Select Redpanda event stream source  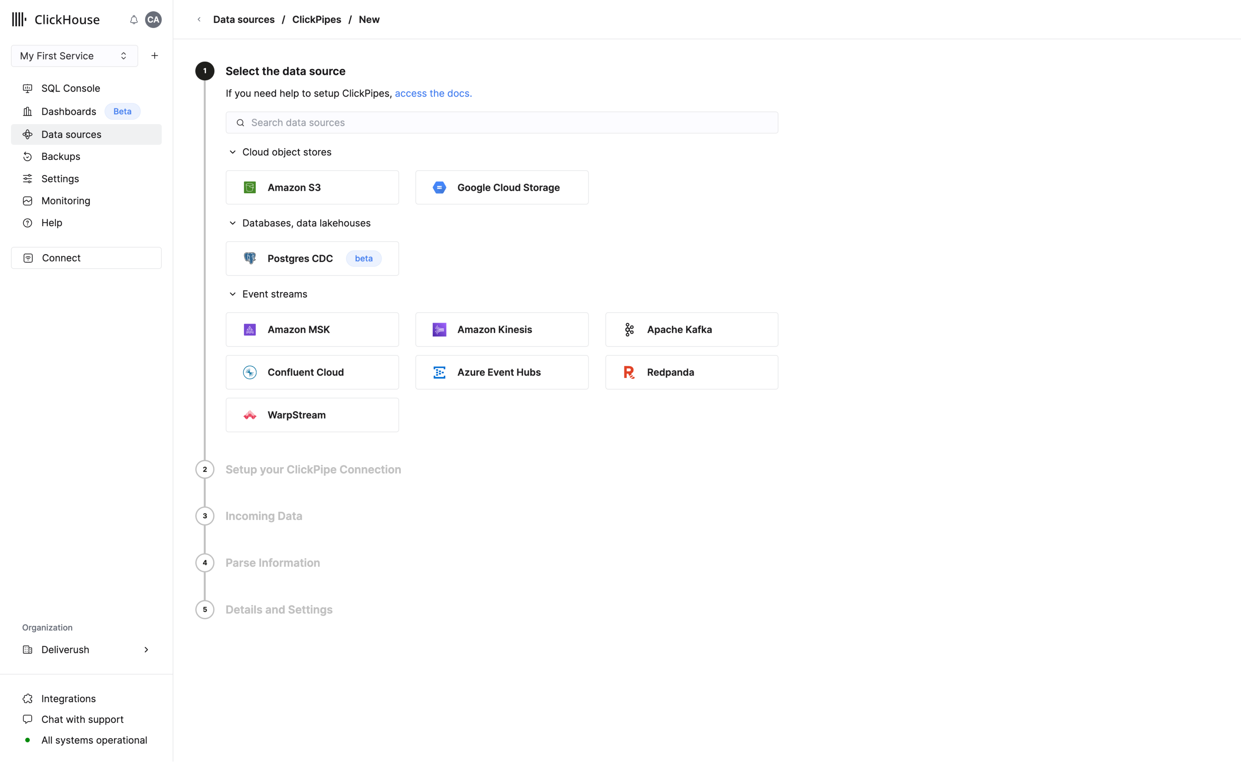pos(691,372)
